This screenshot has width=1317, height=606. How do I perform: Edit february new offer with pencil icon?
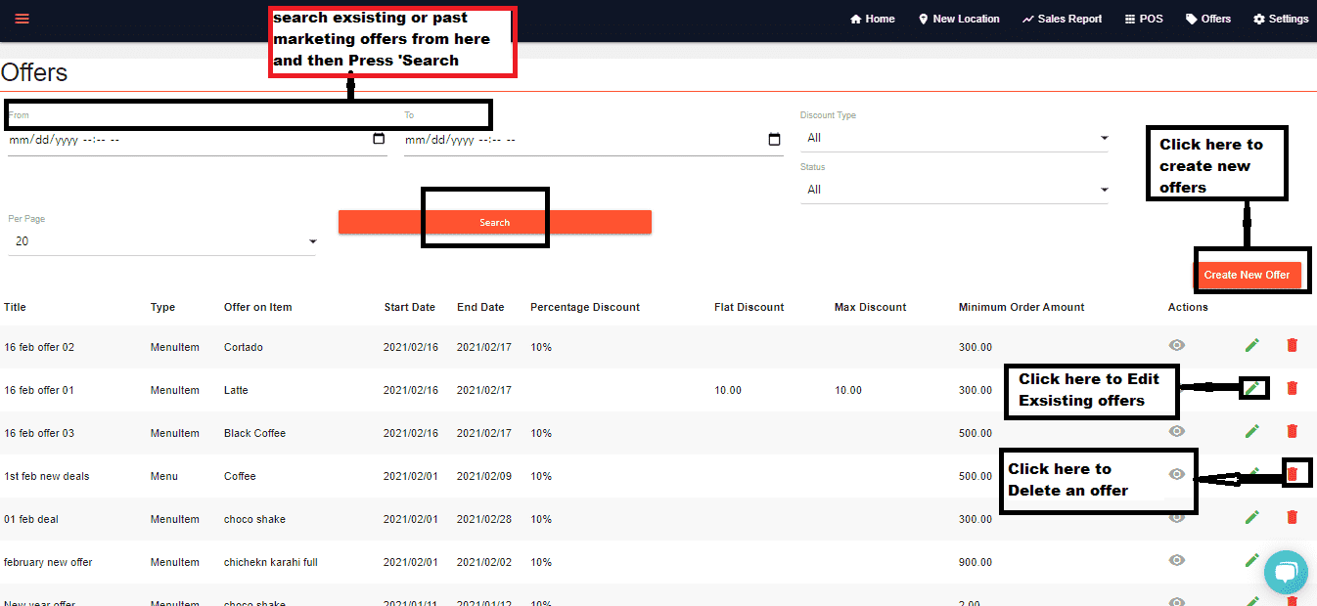(1251, 560)
